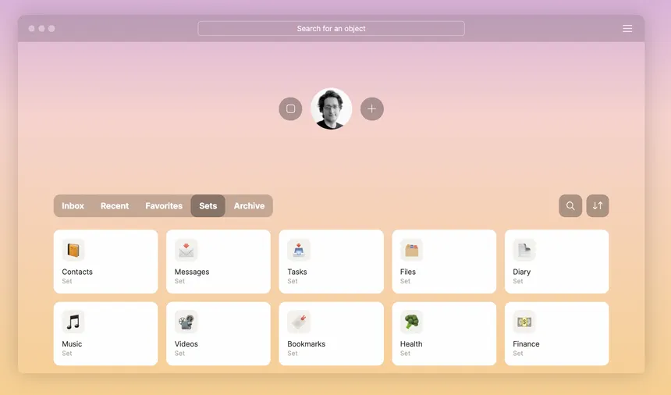Image resolution: width=671 pixels, height=395 pixels.
Task: Select the Archive tab
Action: (249, 206)
